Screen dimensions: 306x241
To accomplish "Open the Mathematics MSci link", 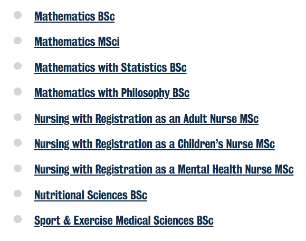I will 77,42.
